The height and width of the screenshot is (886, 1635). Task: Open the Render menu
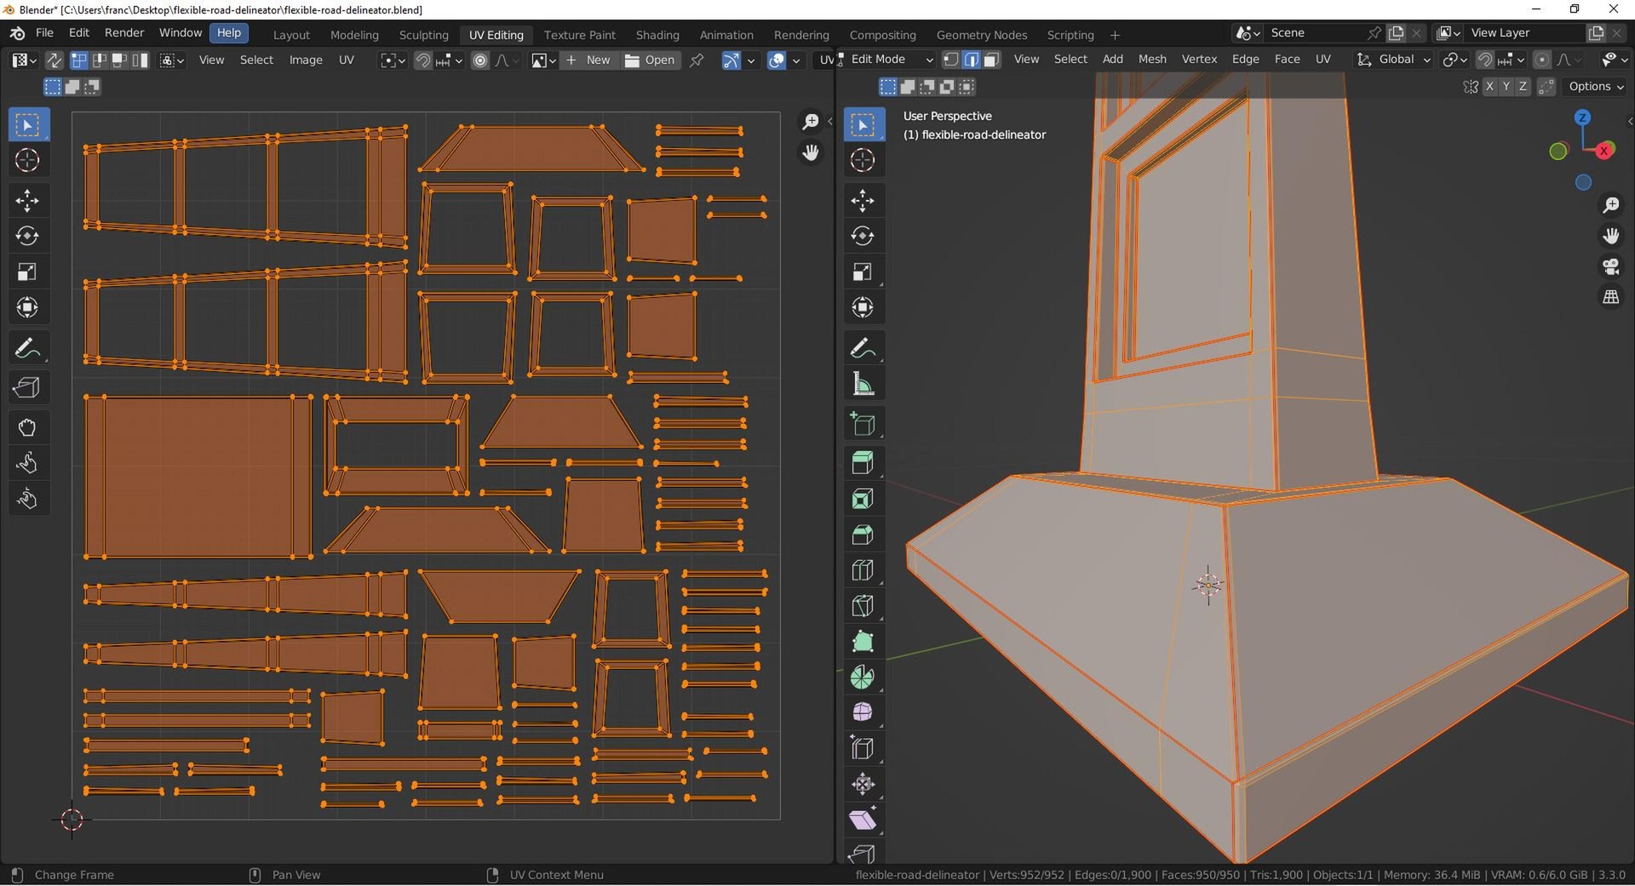(124, 32)
